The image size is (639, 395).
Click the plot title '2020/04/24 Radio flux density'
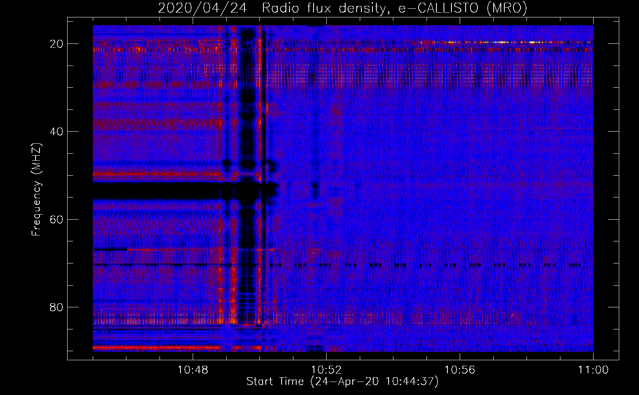342,8
